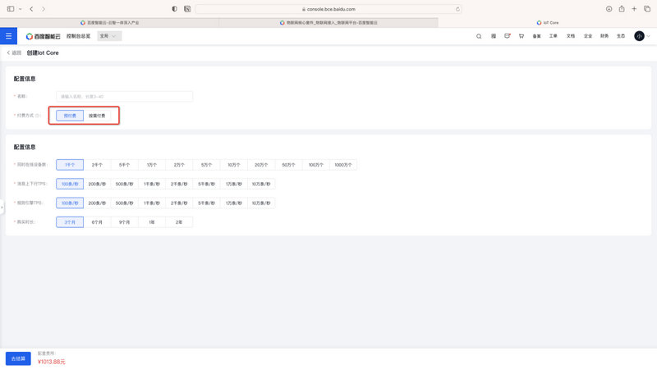Click the Safari share icon
The image size is (657, 369).
tap(622, 8)
